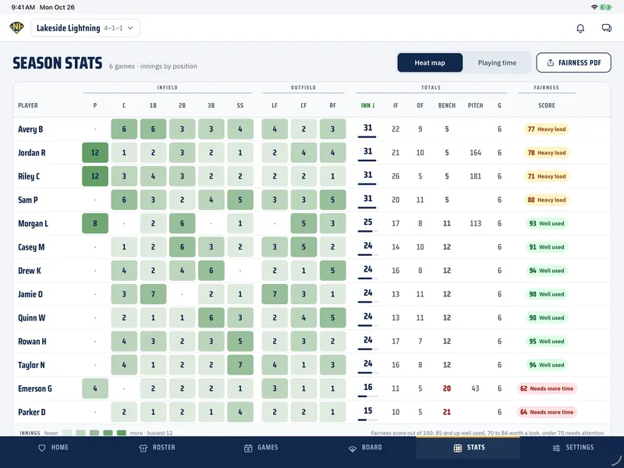
Task: Go to the Home tab
Action: pos(53,448)
